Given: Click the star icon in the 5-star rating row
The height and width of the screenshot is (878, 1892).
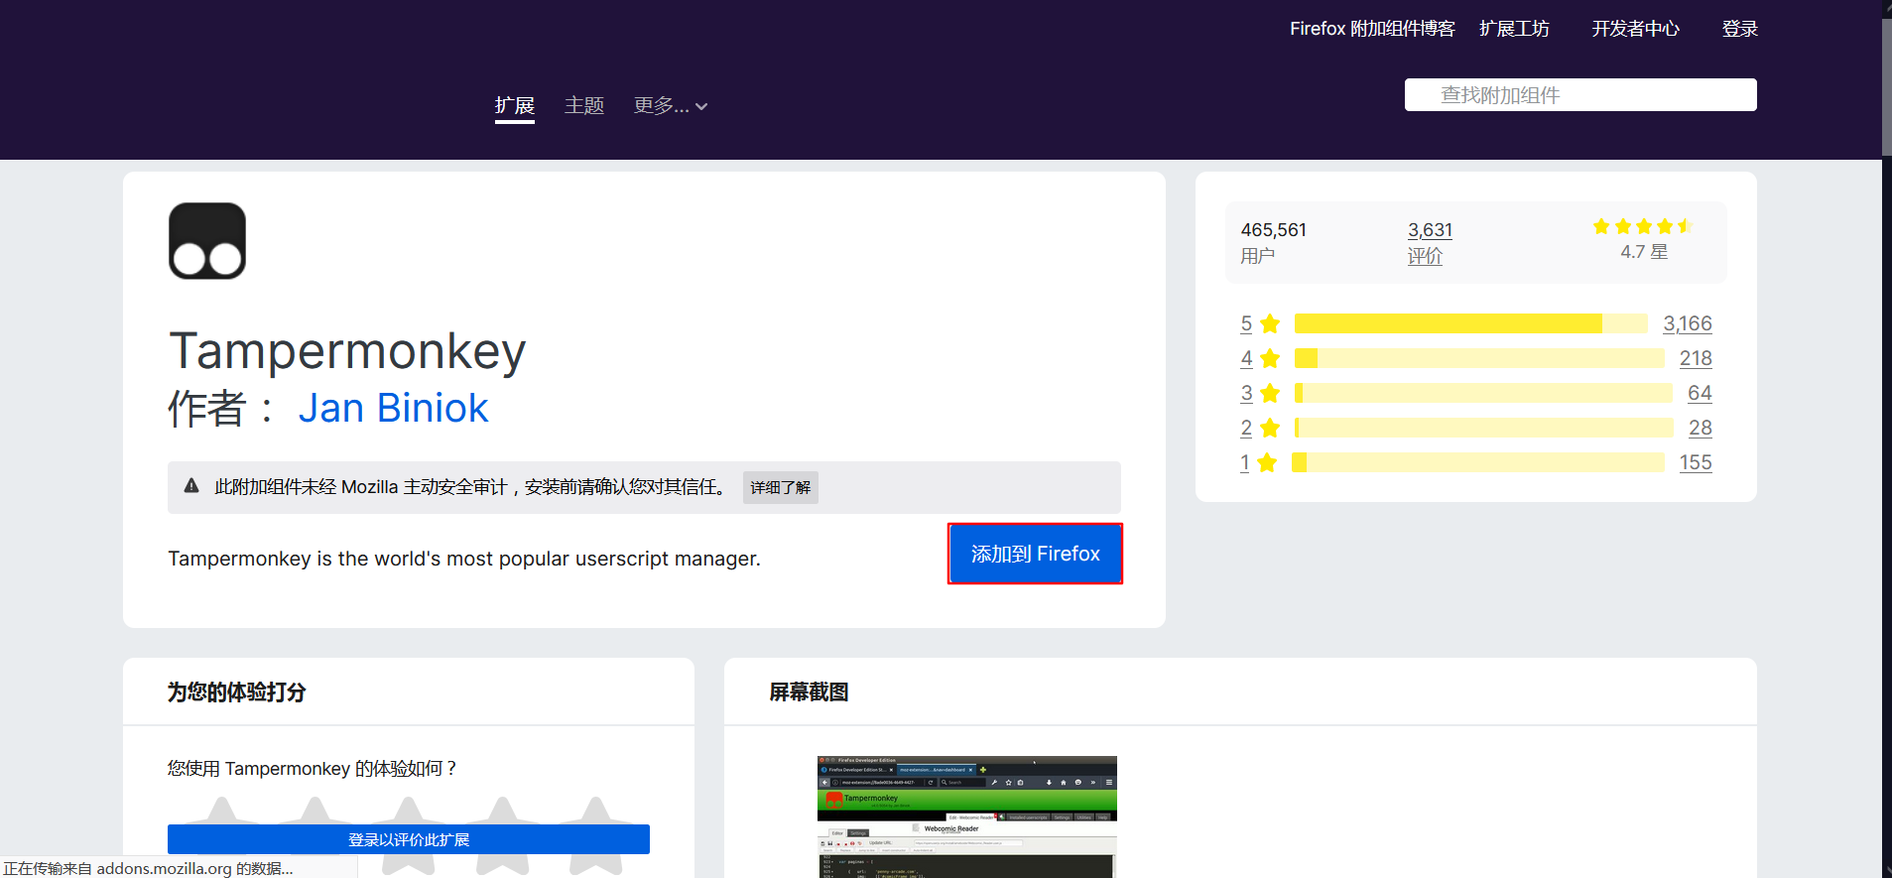Looking at the screenshot, I should click(x=1270, y=323).
